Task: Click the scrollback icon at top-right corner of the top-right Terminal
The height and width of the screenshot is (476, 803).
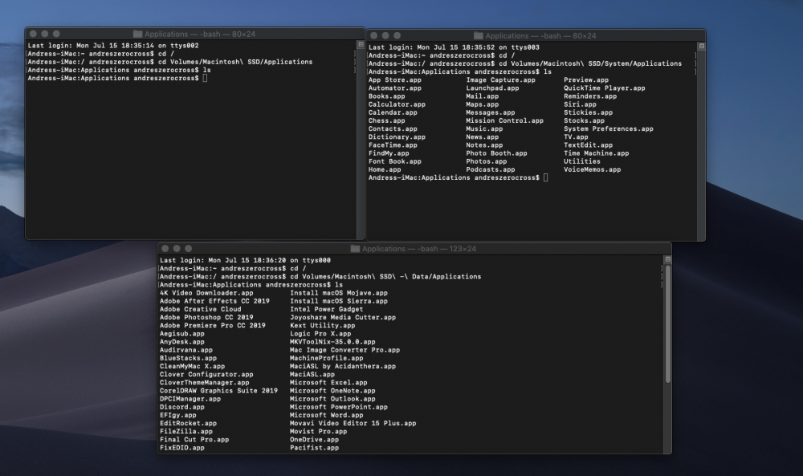Action: 701,47
